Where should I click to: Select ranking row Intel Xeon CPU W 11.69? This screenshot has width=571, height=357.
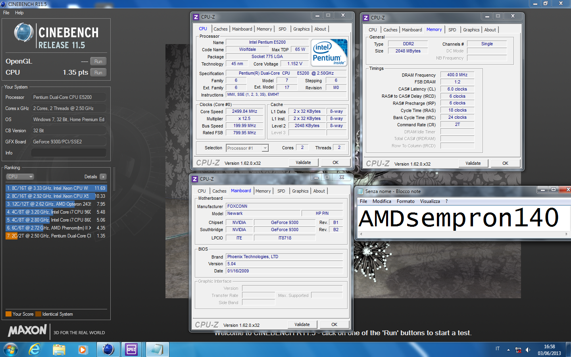(56, 188)
